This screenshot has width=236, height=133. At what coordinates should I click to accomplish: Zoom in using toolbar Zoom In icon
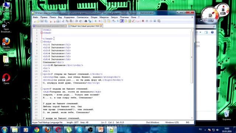[x=95, y=21]
